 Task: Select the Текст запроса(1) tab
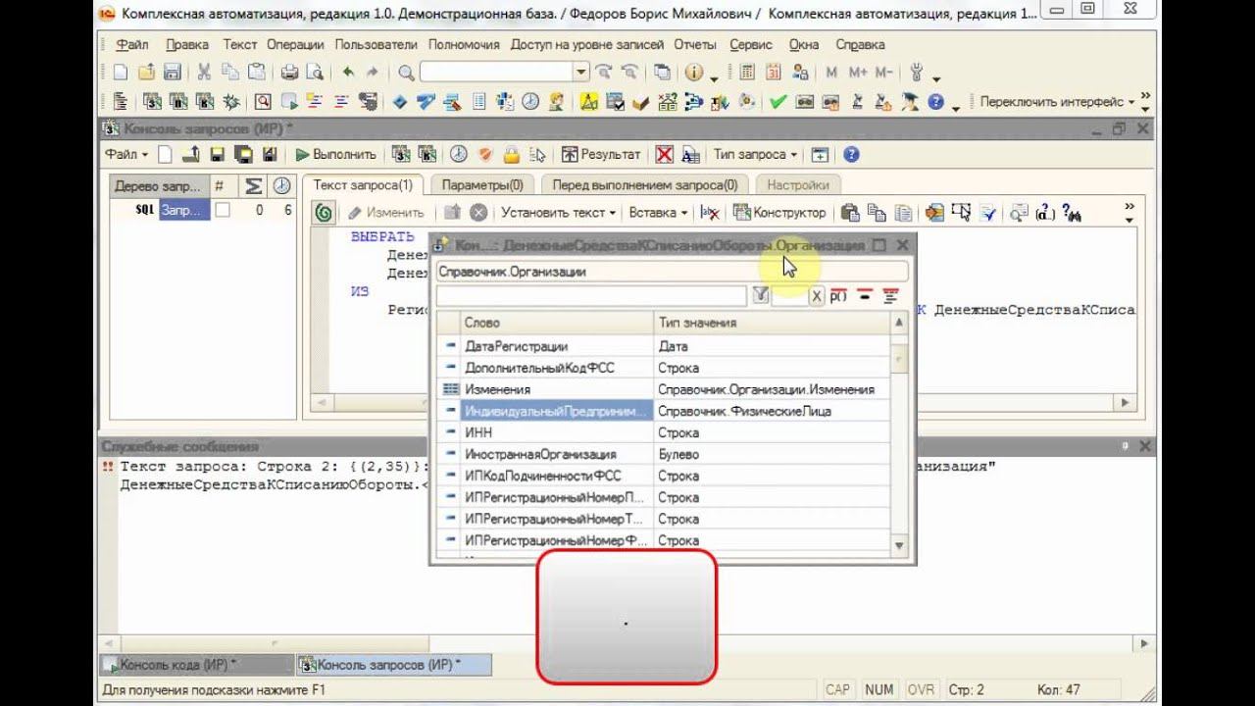coord(363,184)
